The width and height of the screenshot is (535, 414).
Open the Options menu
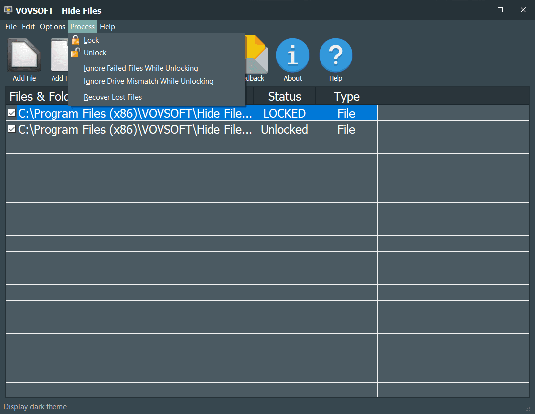point(52,27)
